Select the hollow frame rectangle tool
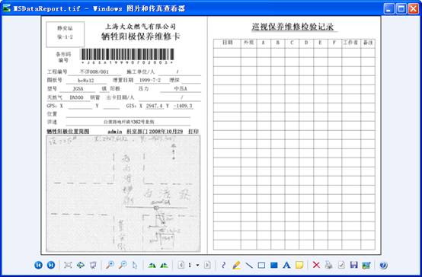Viewport: 422px width, 277px height. [x=261, y=266]
